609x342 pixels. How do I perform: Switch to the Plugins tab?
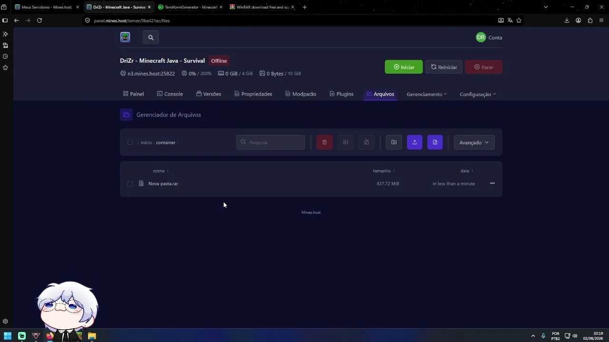(342, 94)
